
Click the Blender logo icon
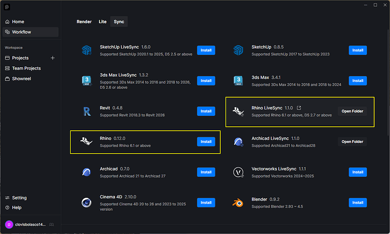click(x=238, y=203)
